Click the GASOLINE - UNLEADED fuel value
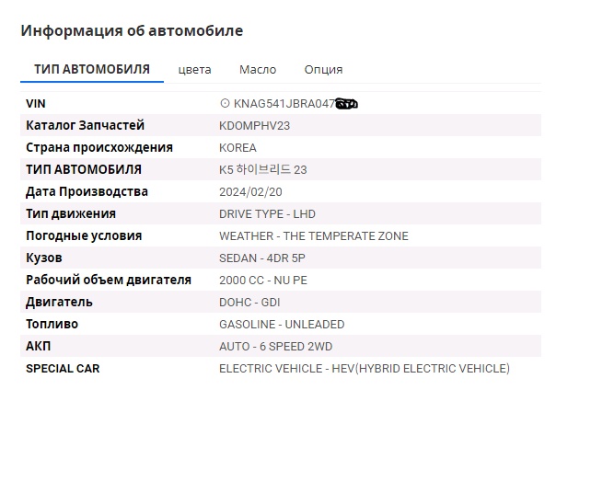Screen dimensions: 614x493 282,325
